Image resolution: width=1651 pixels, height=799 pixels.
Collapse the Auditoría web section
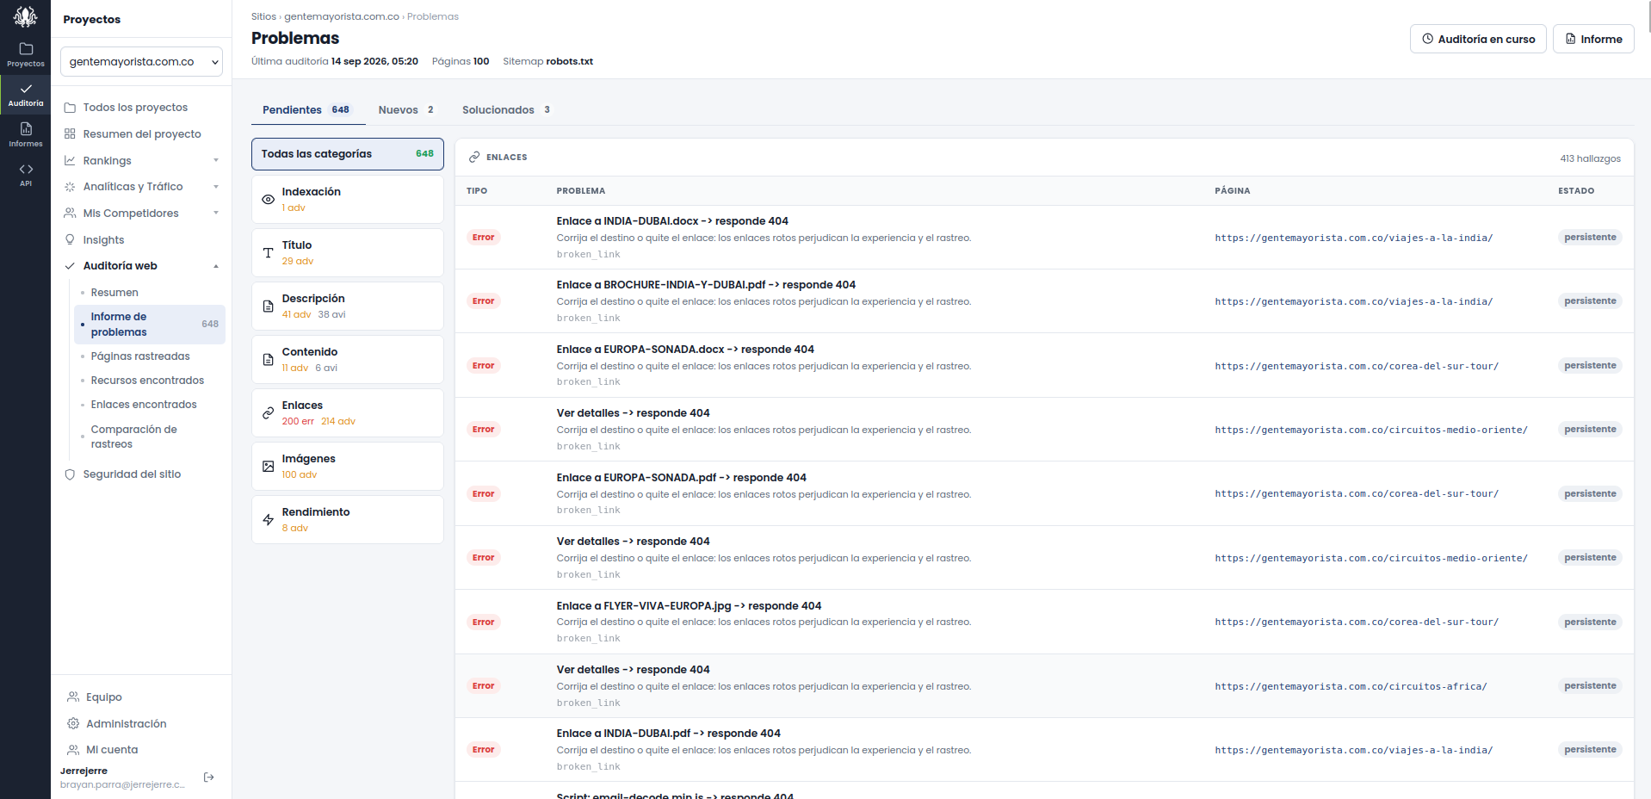(x=216, y=266)
